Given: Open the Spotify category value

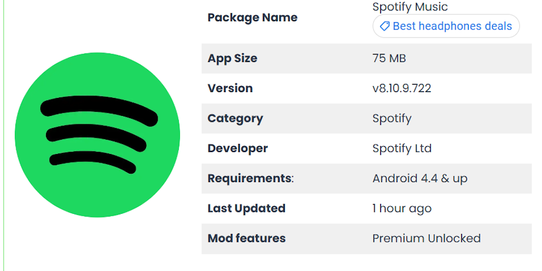Looking at the screenshot, I should coord(392,119).
